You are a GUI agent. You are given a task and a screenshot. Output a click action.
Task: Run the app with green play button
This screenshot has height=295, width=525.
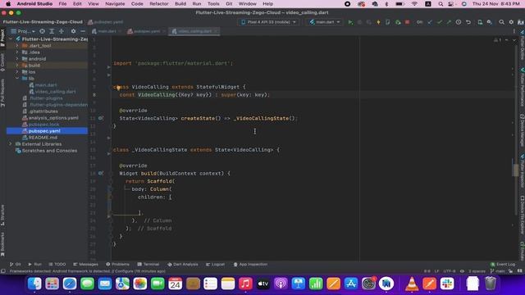[x=350, y=22]
